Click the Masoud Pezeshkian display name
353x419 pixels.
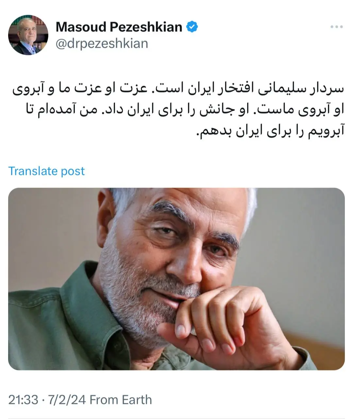pyautogui.click(x=119, y=27)
